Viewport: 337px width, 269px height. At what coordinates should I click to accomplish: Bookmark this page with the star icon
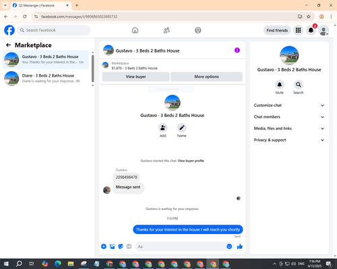click(309, 17)
